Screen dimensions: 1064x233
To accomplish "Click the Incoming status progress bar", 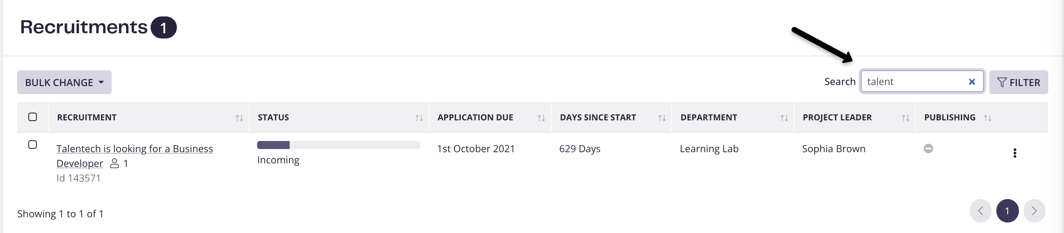I will (338, 145).
